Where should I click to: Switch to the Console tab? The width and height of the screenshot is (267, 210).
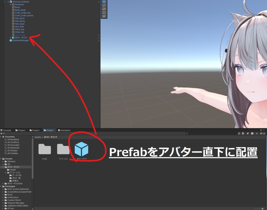click(6, 130)
